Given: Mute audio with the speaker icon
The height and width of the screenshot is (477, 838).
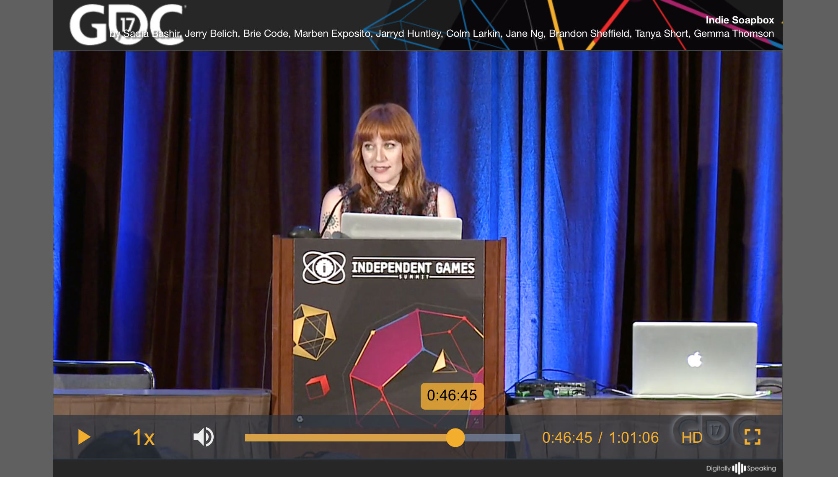Looking at the screenshot, I should [x=204, y=437].
